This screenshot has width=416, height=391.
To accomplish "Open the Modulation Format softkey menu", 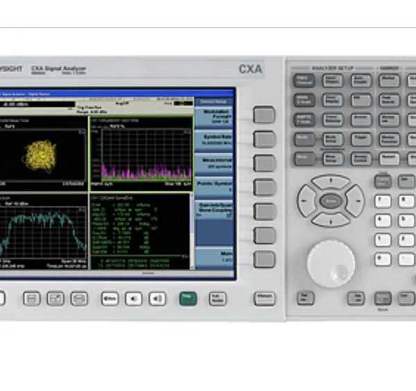I will [214, 116].
